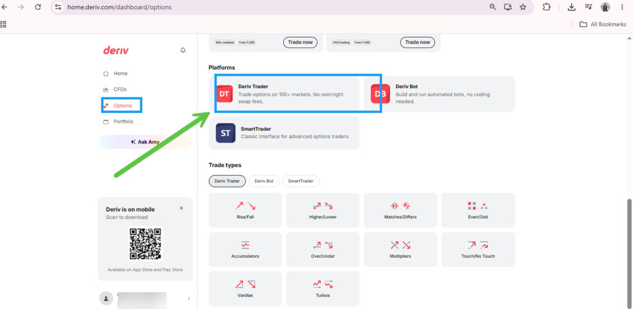Select the Over/Under trade type icon
This screenshot has height=309, width=633.
pyautogui.click(x=323, y=245)
